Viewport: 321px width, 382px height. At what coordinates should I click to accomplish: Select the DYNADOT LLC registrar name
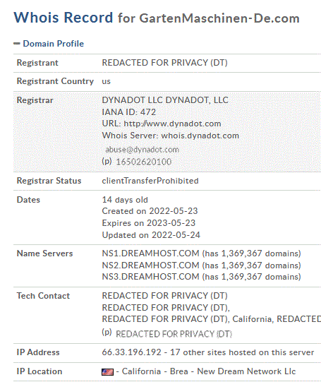coord(165,100)
